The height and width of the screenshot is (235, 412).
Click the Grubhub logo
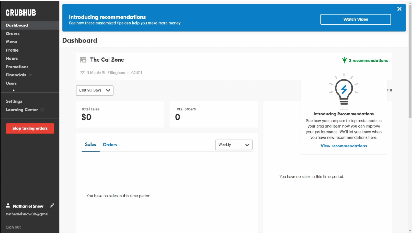pyautogui.click(x=21, y=13)
